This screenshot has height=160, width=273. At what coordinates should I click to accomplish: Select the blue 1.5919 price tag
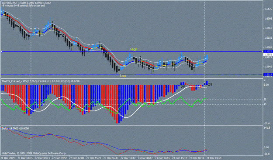point(268,75)
